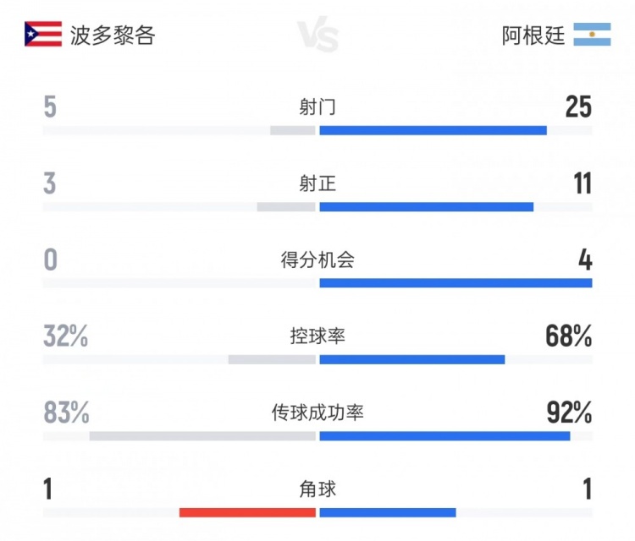The image size is (635, 541).
Task: Click the VS emblem between teams
Action: [x=317, y=36]
